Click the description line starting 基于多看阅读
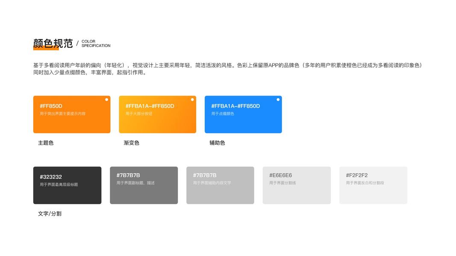Image resolution: width=456 pixels, height=256 pixels. coord(228,65)
